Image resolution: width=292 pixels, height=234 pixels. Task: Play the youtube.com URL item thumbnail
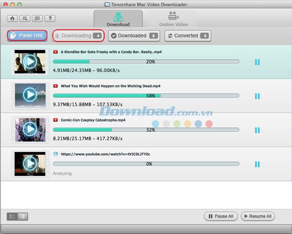[30, 163]
